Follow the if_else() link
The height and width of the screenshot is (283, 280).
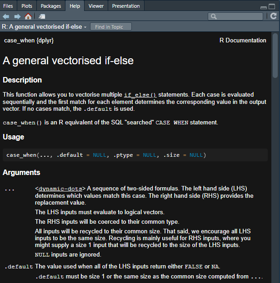[140, 95]
